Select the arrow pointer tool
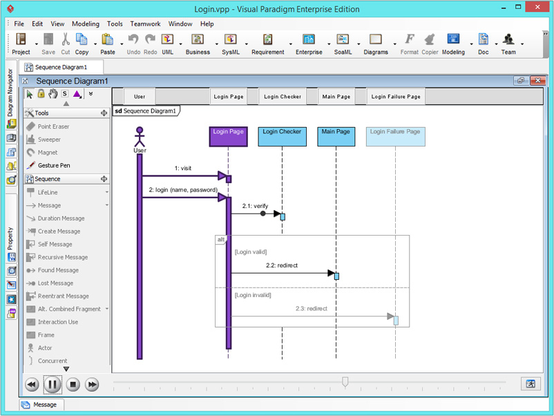The image size is (554, 416). pyautogui.click(x=30, y=94)
